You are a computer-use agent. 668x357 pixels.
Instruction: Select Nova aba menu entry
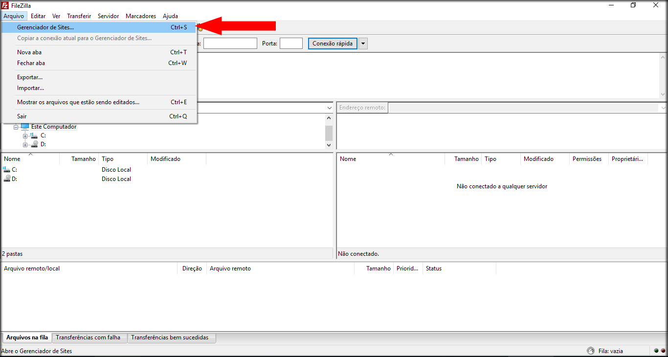pyautogui.click(x=29, y=52)
